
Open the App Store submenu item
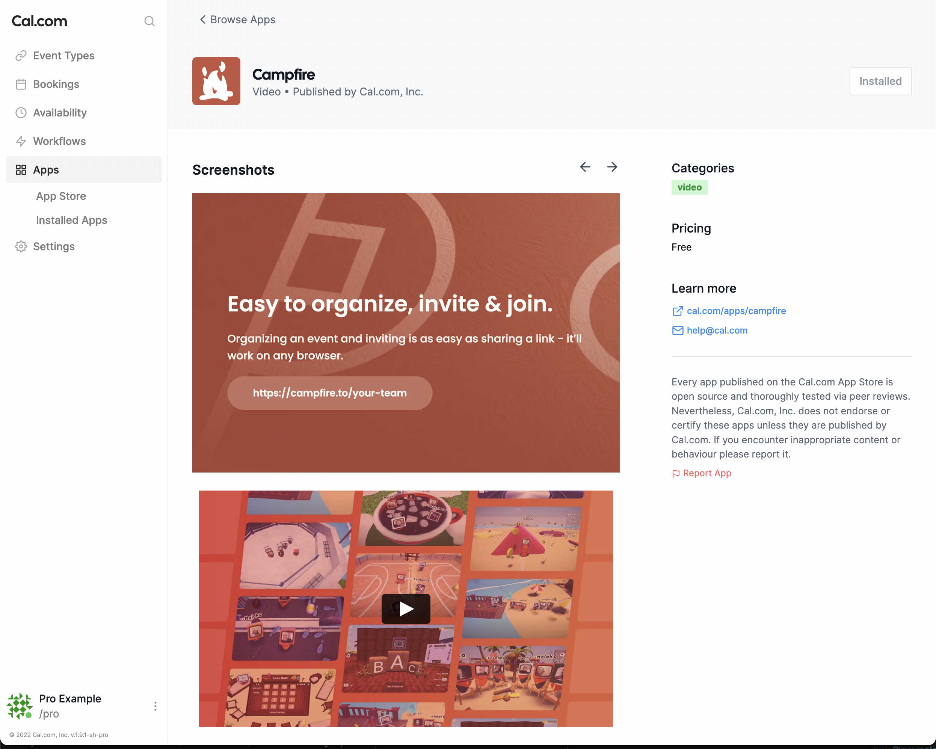(x=61, y=196)
